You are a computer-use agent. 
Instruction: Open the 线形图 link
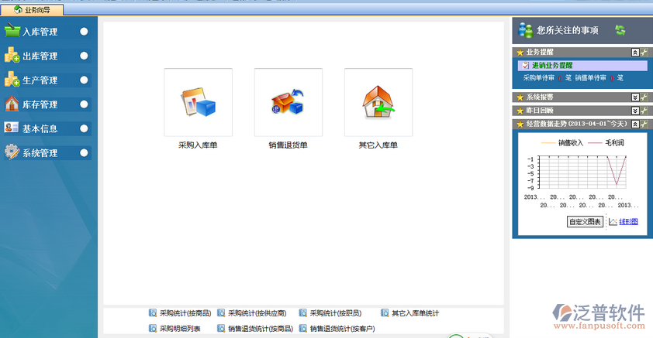coord(628,222)
